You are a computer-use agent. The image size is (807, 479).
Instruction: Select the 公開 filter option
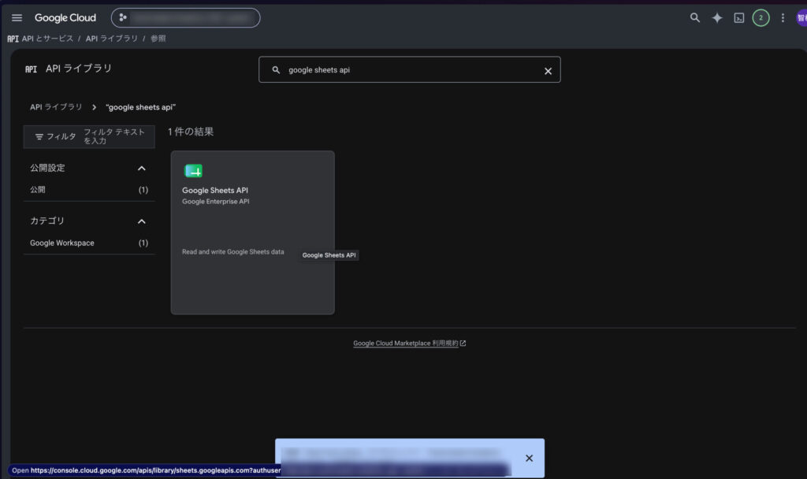(x=89, y=190)
